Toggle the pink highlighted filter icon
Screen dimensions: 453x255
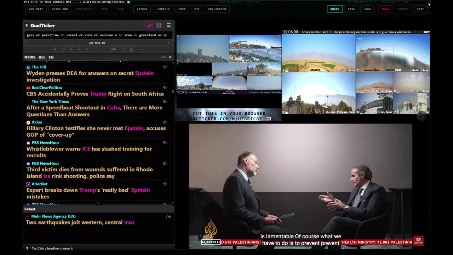pyautogui.click(x=131, y=49)
